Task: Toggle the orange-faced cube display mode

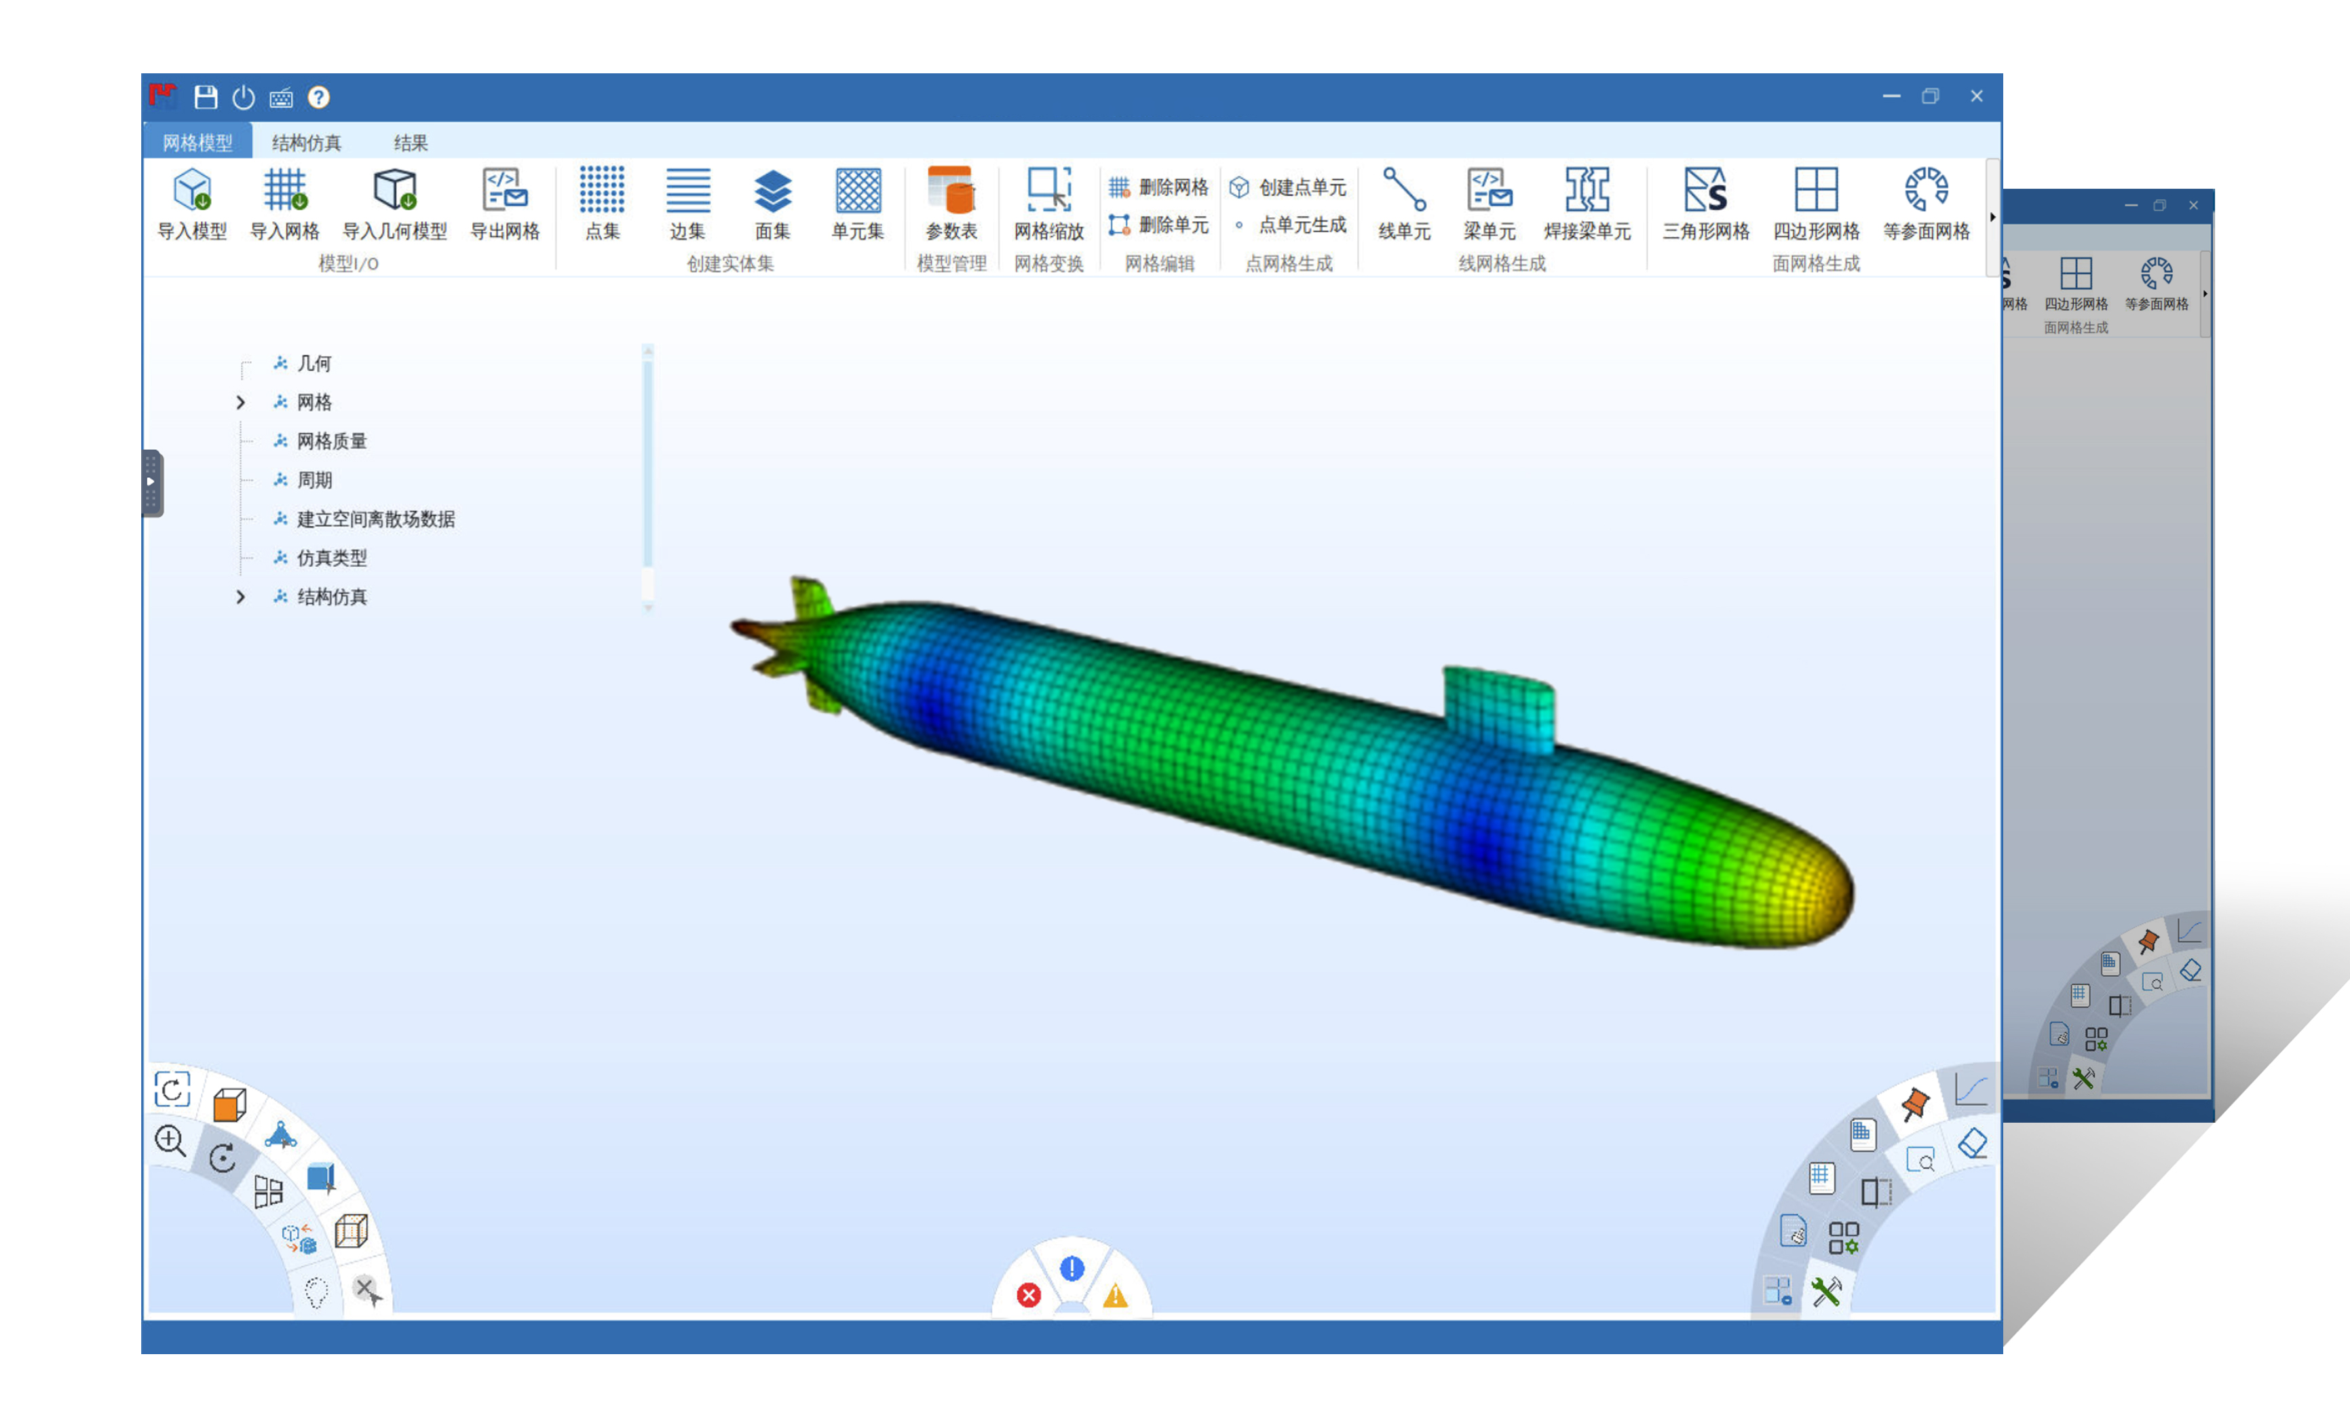Action: point(229,1105)
